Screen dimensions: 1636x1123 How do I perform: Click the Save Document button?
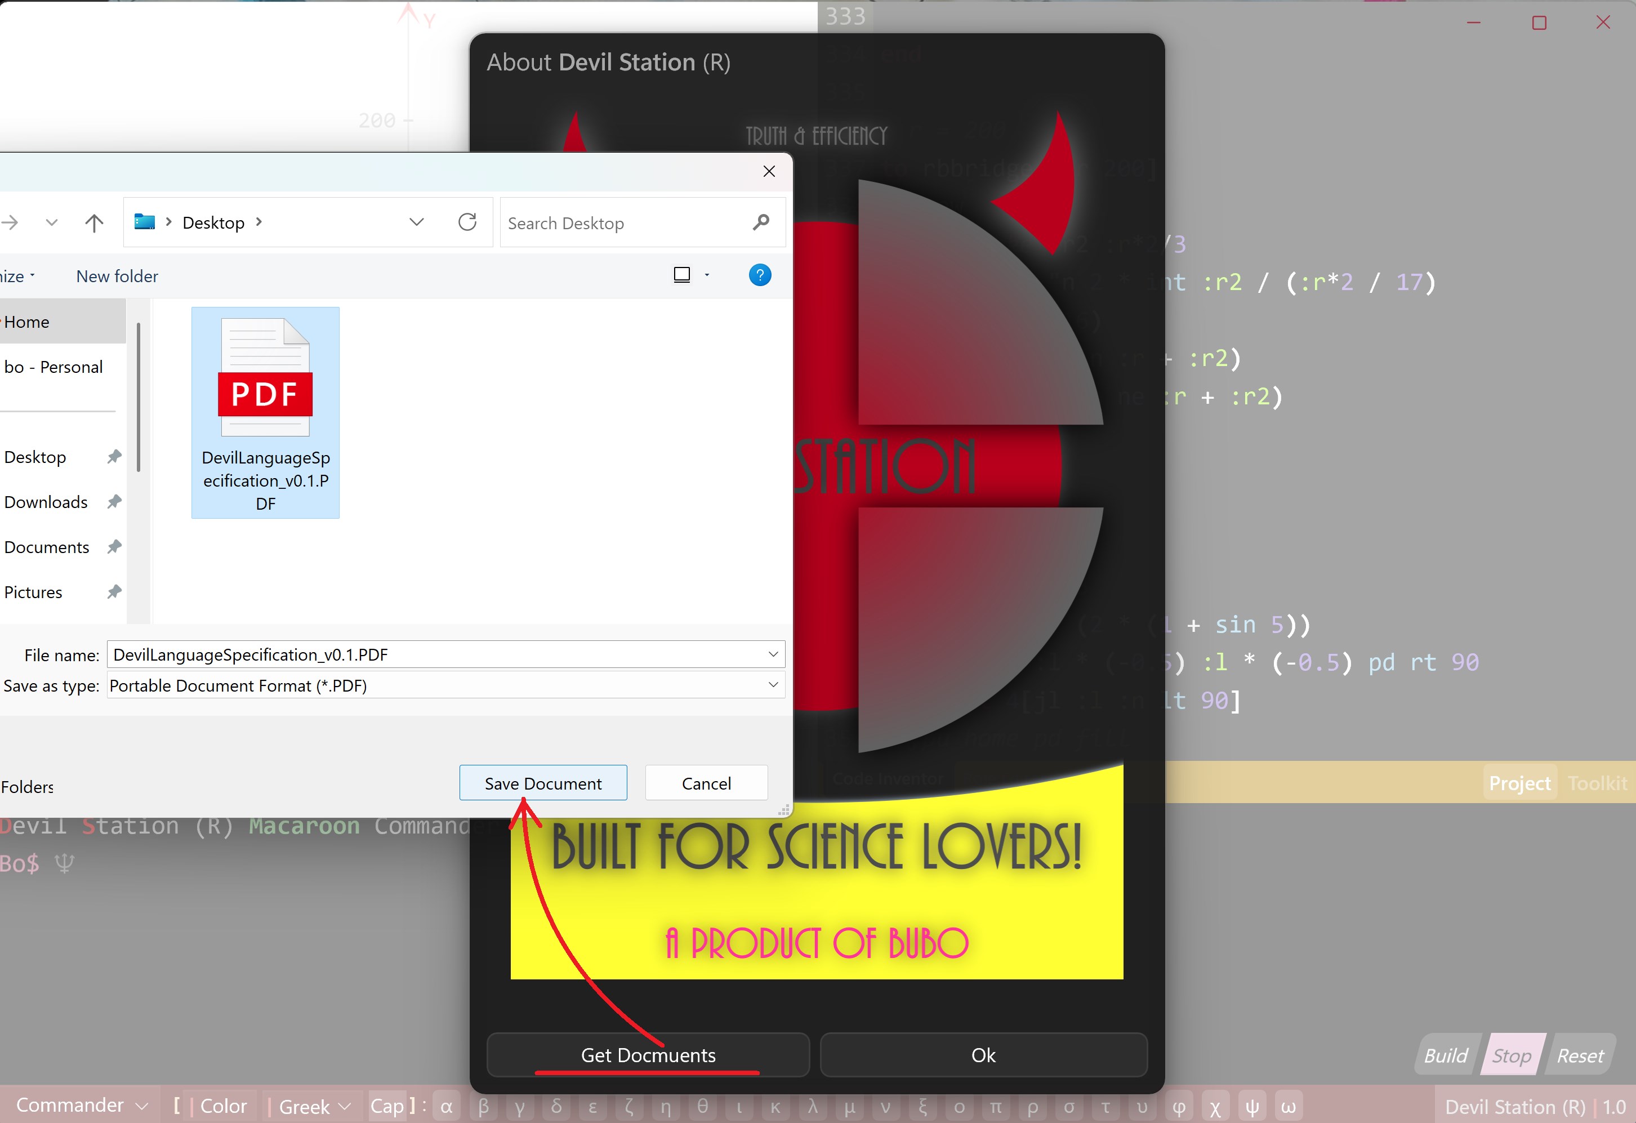(x=543, y=783)
